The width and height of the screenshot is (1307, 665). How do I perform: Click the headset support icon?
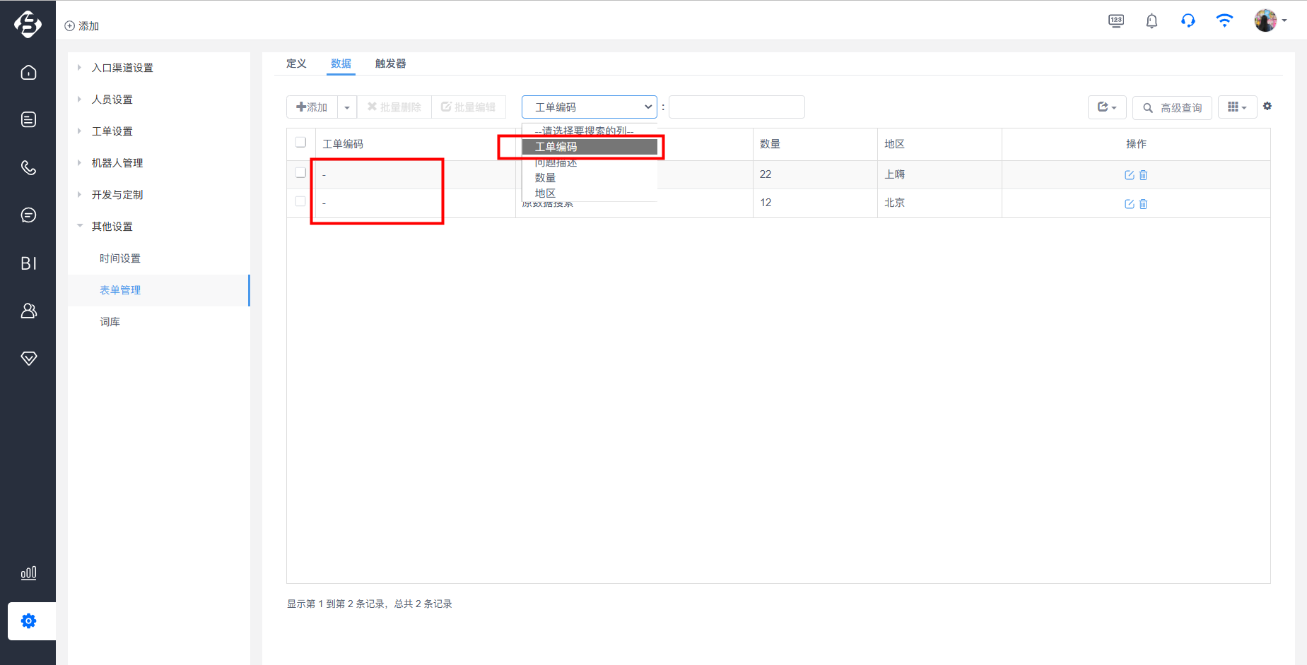pyautogui.click(x=1188, y=20)
